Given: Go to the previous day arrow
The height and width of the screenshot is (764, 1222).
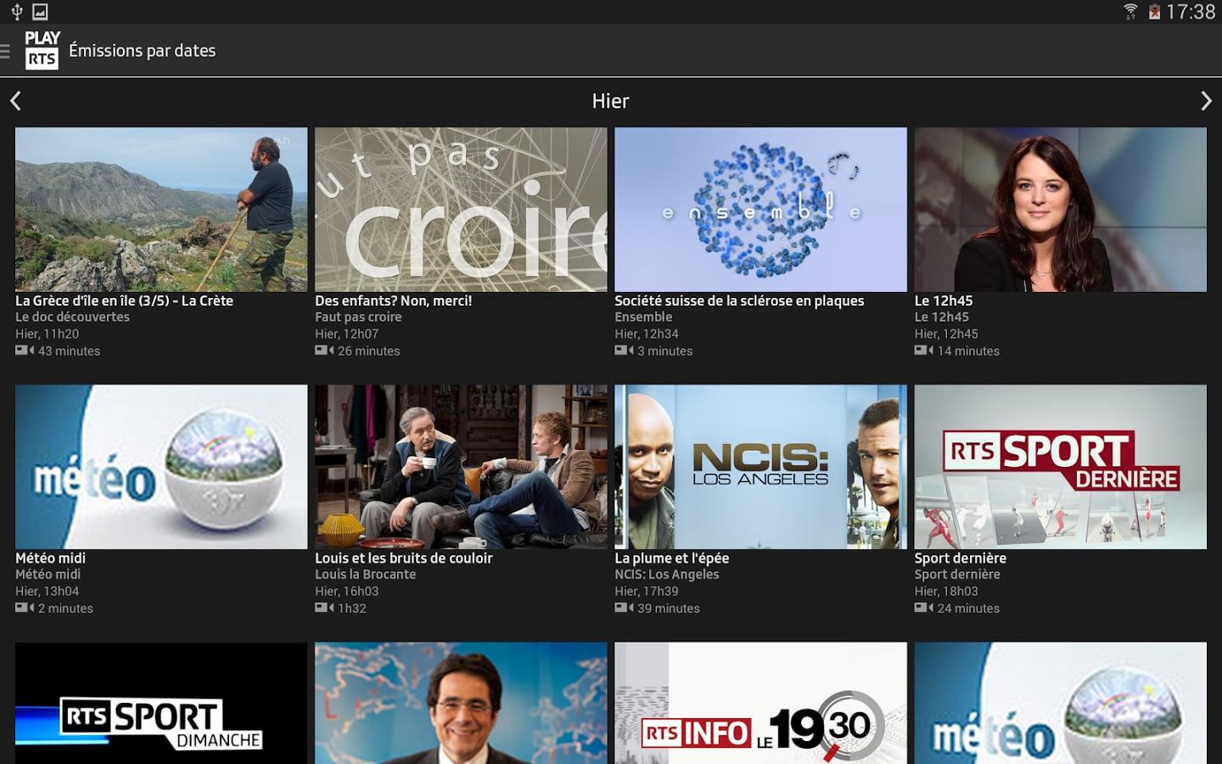Looking at the screenshot, I should 15,101.
